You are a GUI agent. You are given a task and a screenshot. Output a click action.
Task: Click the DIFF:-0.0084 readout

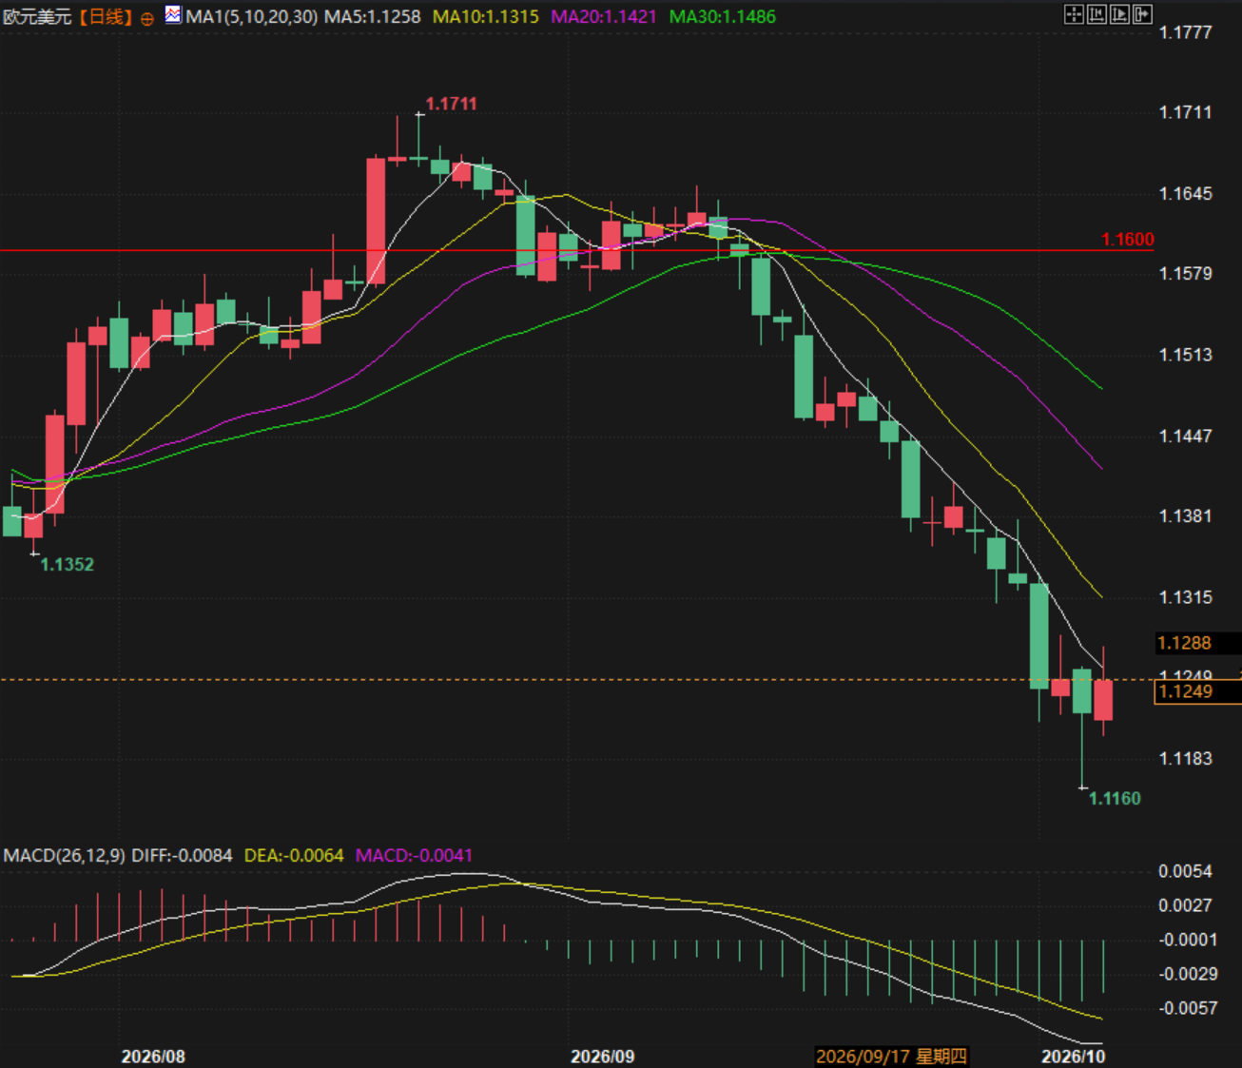pos(182,855)
